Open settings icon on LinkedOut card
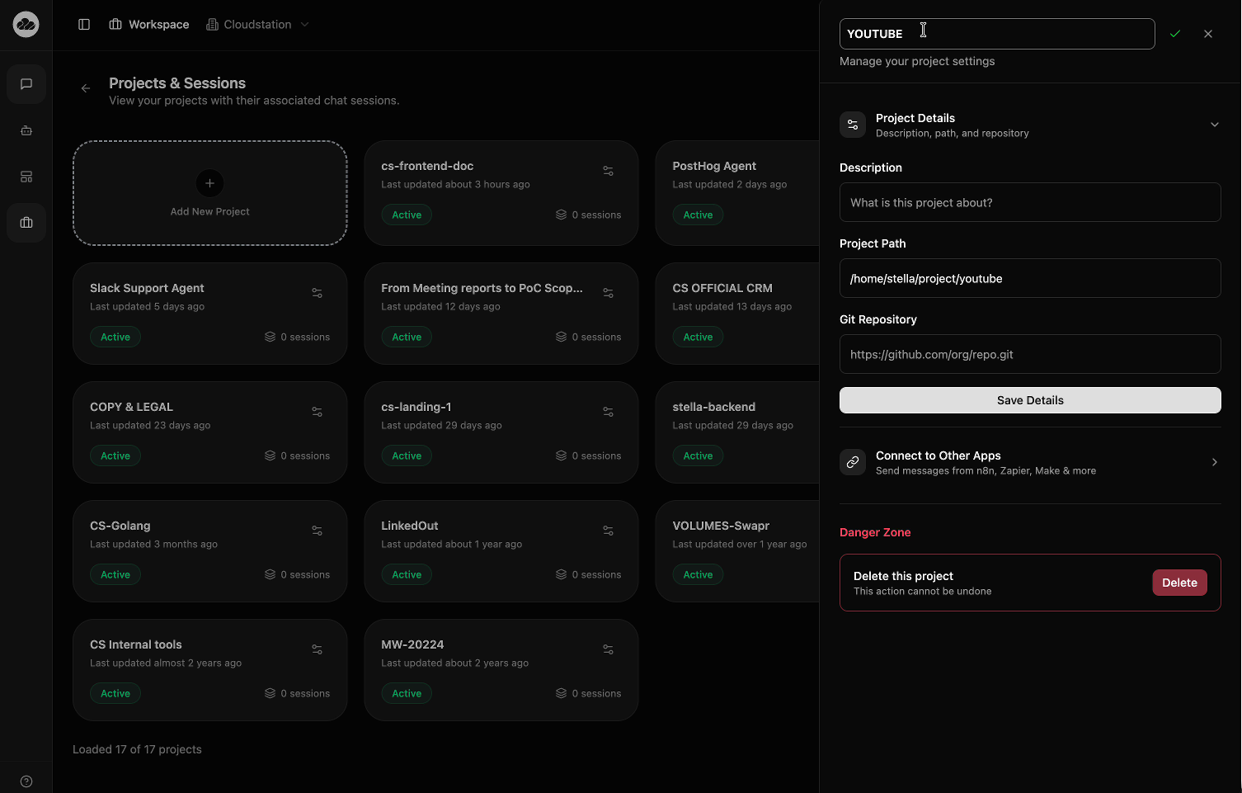The width and height of the screenshot is (1242, 793). [608, 531]
